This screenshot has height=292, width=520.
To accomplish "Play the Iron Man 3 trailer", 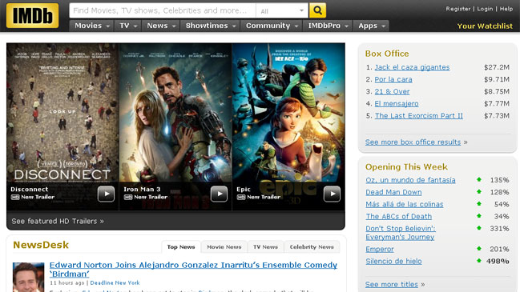I will 220,194.
